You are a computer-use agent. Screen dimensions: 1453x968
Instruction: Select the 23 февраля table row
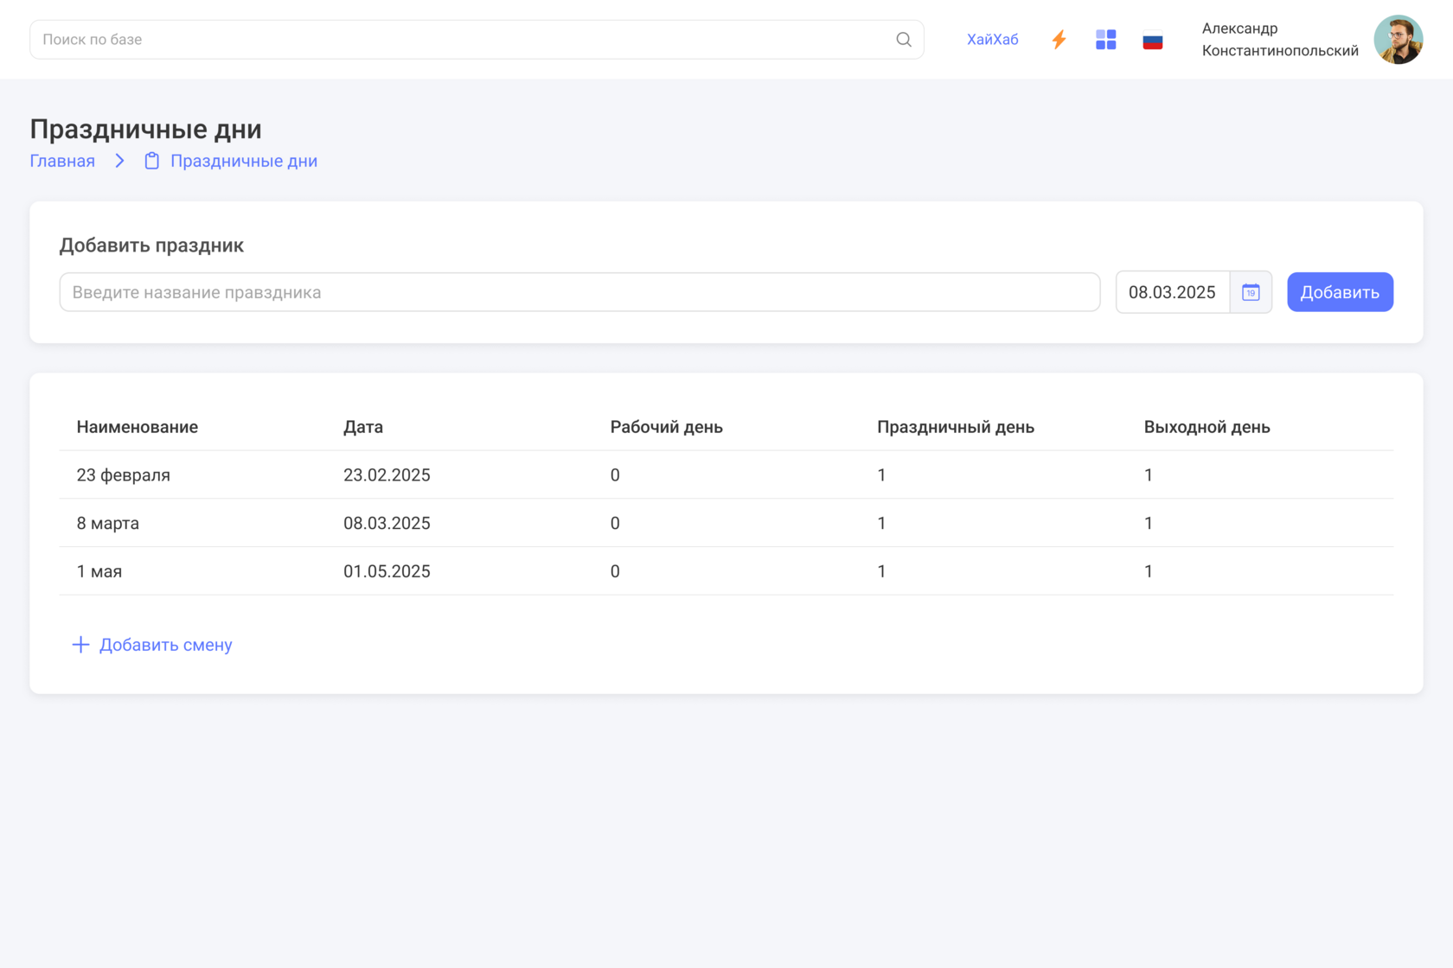[726, 474]
